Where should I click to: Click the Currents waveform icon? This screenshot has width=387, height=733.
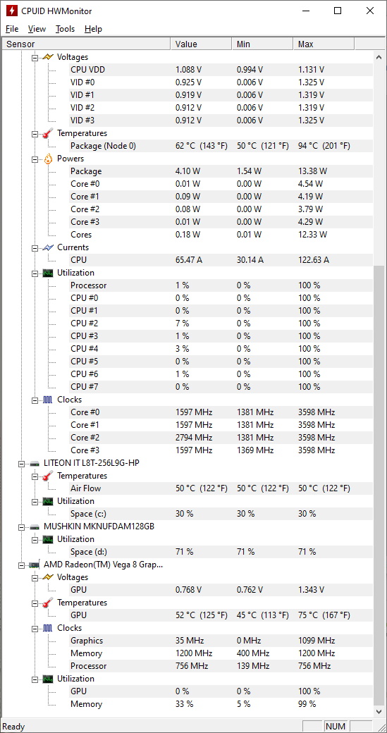click(x=48, y=247)
